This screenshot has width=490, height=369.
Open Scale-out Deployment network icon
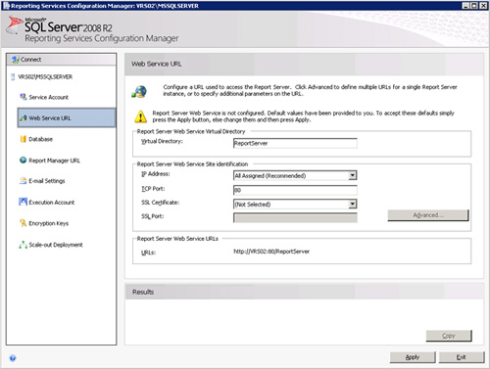23,245
